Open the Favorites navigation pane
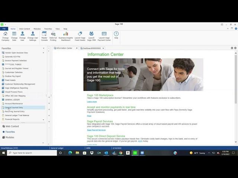Screen dimensions: 238x178 point(9,132)
